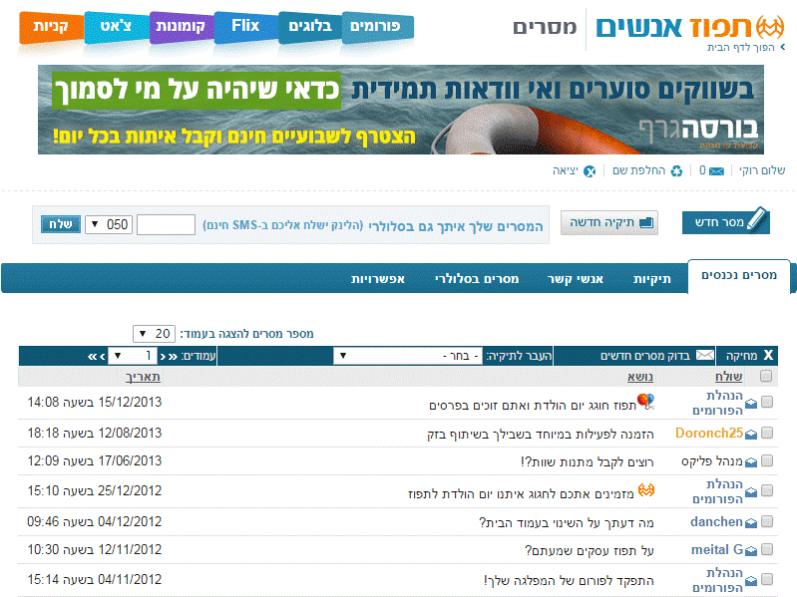Open the 050 phone prefix dropdown
This screenshot has height=597, width=797.
pos(109,224)
